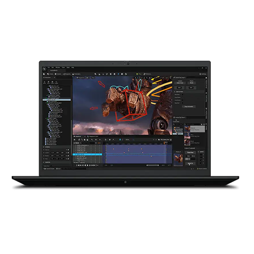The height and width of the screenshot is (254, 254).
Task: Click the save level icon in main toolbar
Action: pos(44,74)
